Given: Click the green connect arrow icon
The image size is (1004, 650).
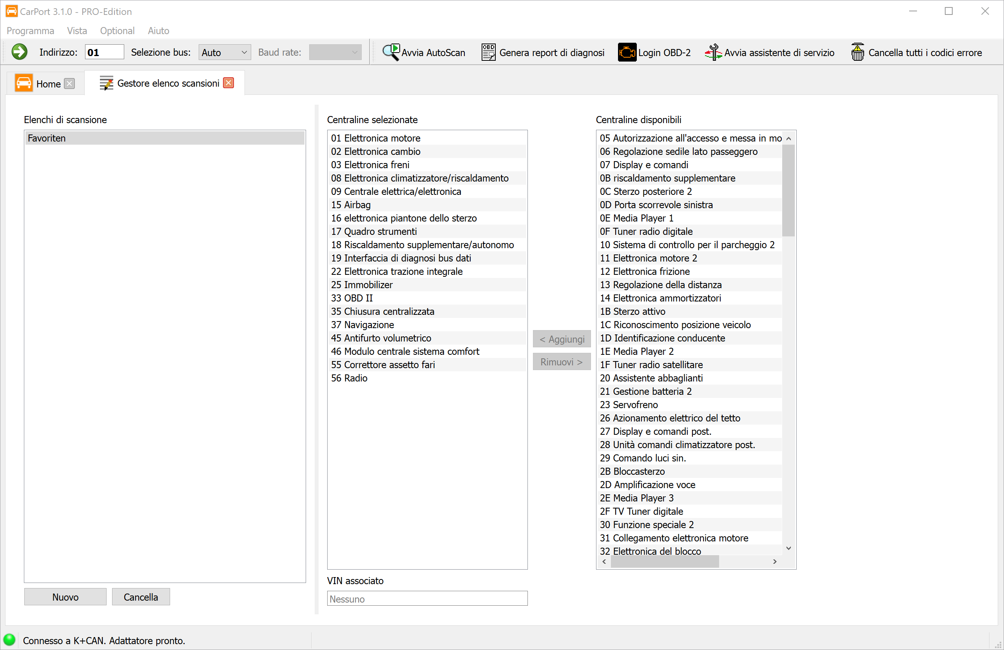Looking at the screenshot, I should (20, 52).
